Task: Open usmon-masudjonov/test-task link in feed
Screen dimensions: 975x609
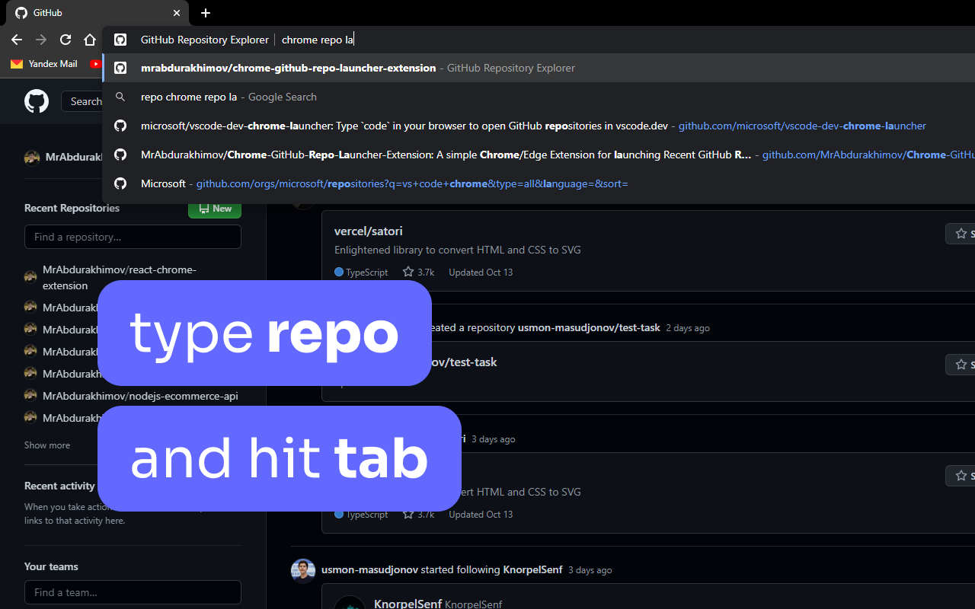Action: tap(589, 327)
